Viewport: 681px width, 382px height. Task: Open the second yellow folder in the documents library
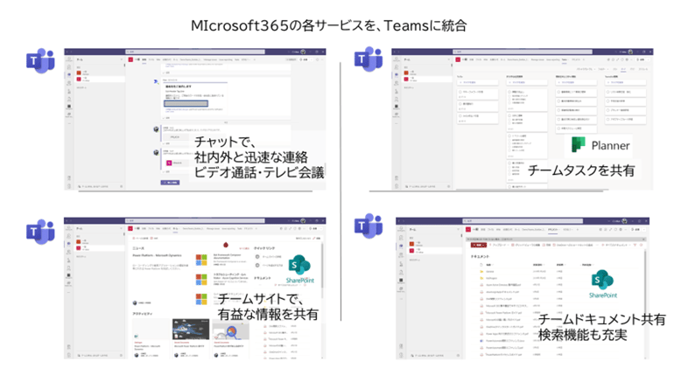(x=481, y=278)
